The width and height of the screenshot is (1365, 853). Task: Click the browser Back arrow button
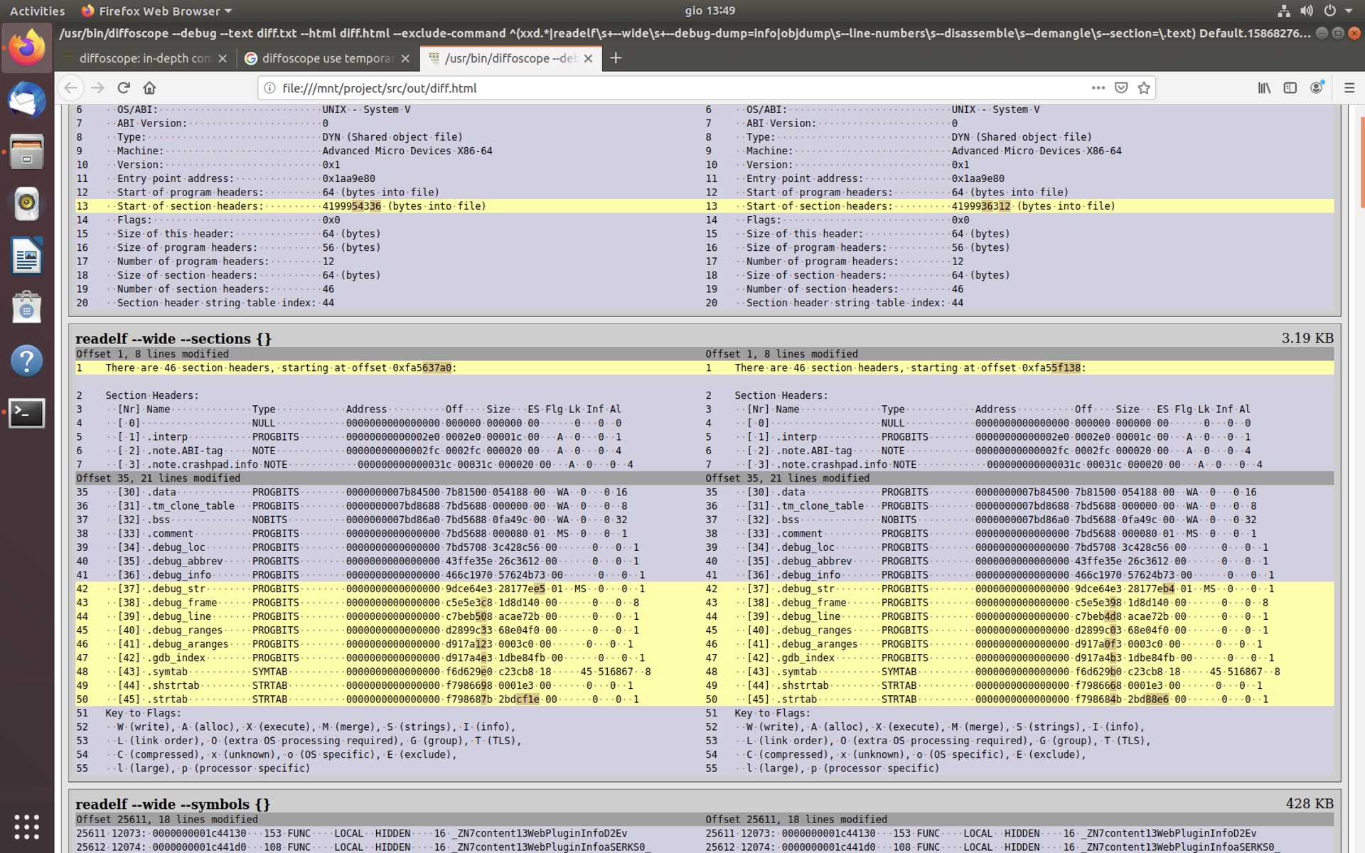pos(70,88)
